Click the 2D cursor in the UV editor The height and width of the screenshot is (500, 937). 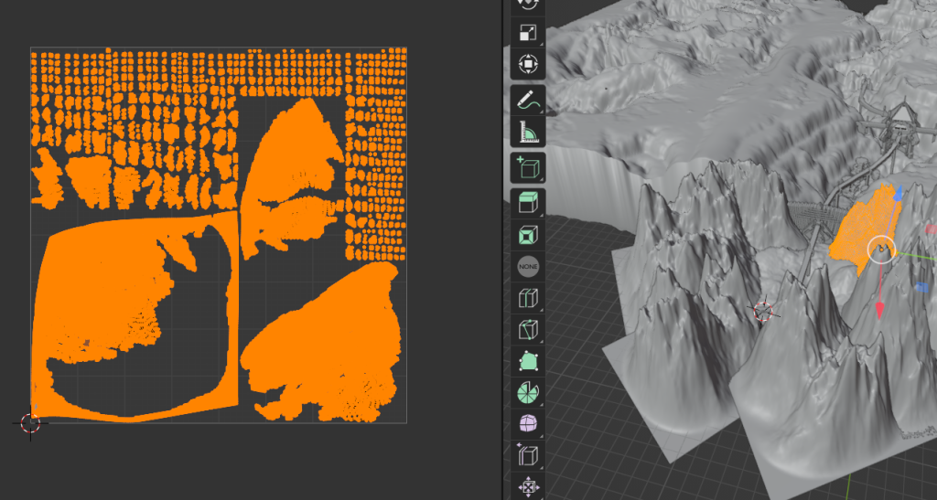(x=30, y=423)
